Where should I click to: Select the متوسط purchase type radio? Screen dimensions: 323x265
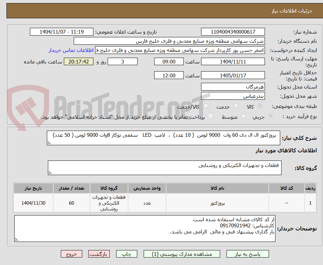(x=244, y=116)
